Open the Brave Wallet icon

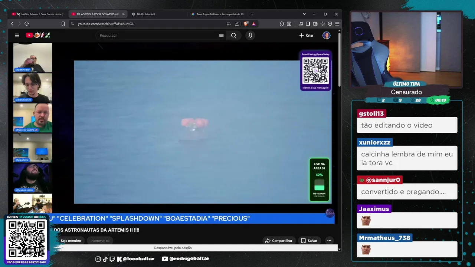315,24
